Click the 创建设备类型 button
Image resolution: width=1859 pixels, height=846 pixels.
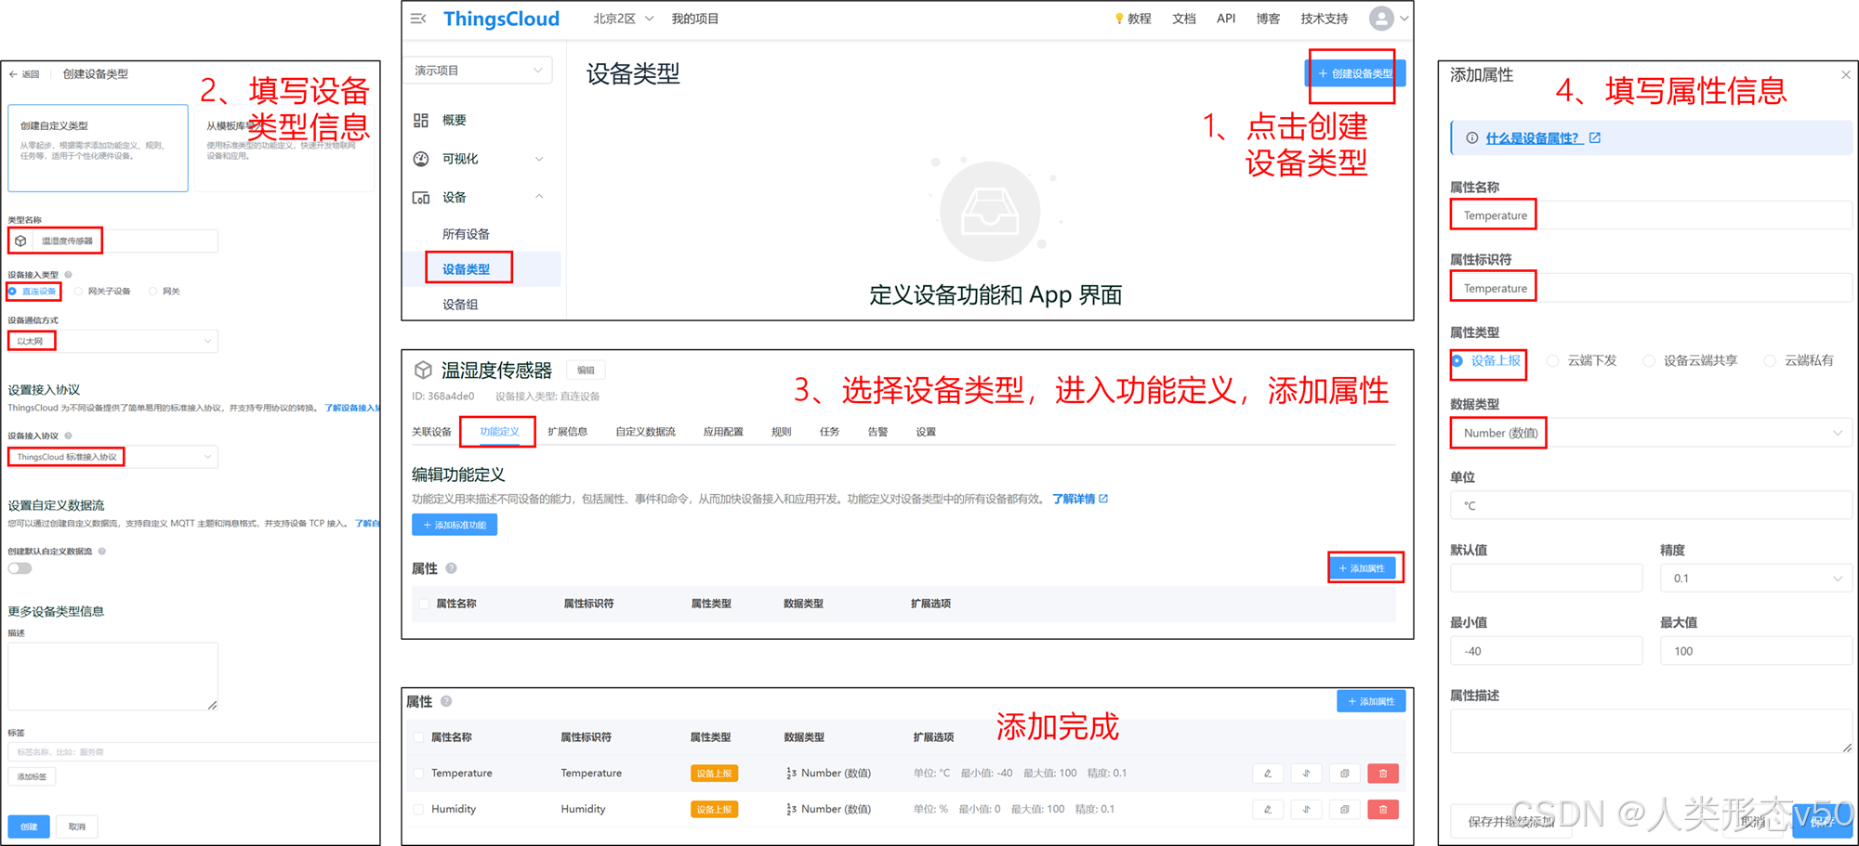(1355, 73)
